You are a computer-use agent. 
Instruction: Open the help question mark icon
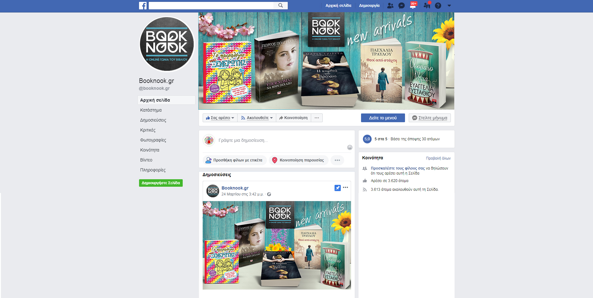pyautogui.click(x=438, y=6)
